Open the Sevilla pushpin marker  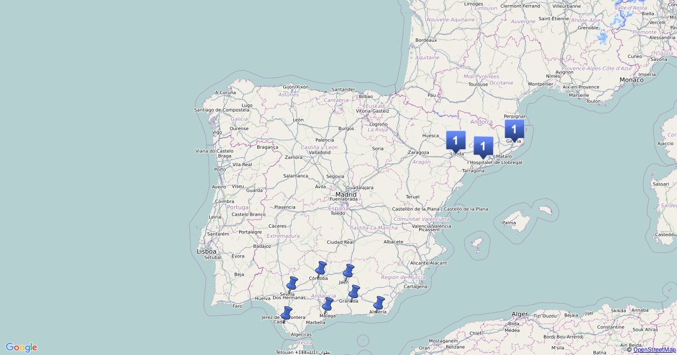(292, 284)
